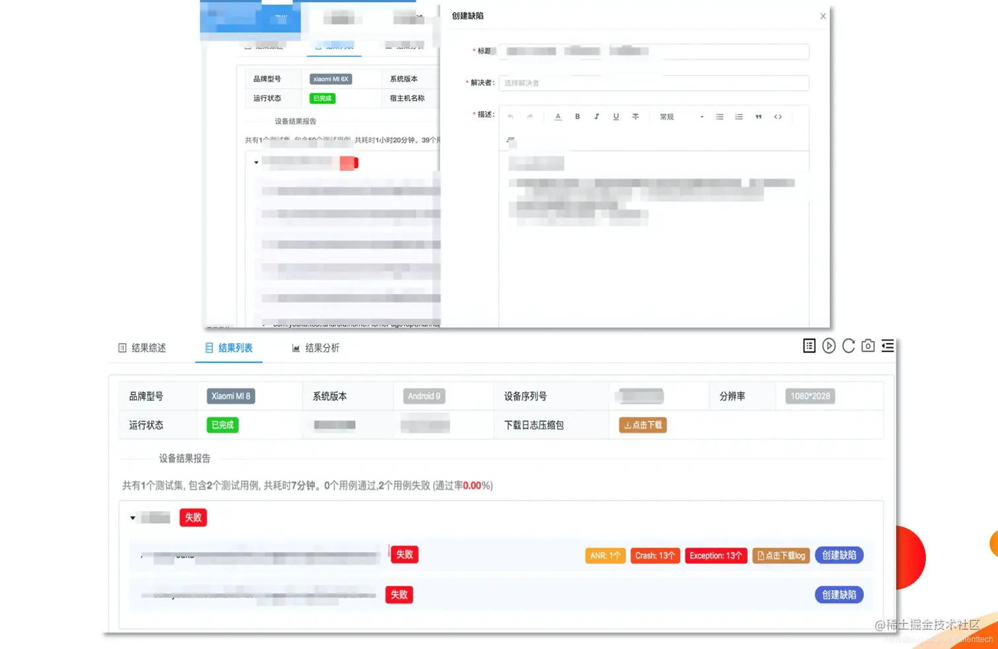This screenshot has height=649, width=998.
Task: Toggle italic formatting in 描述 editor
Action: point(597,117)
